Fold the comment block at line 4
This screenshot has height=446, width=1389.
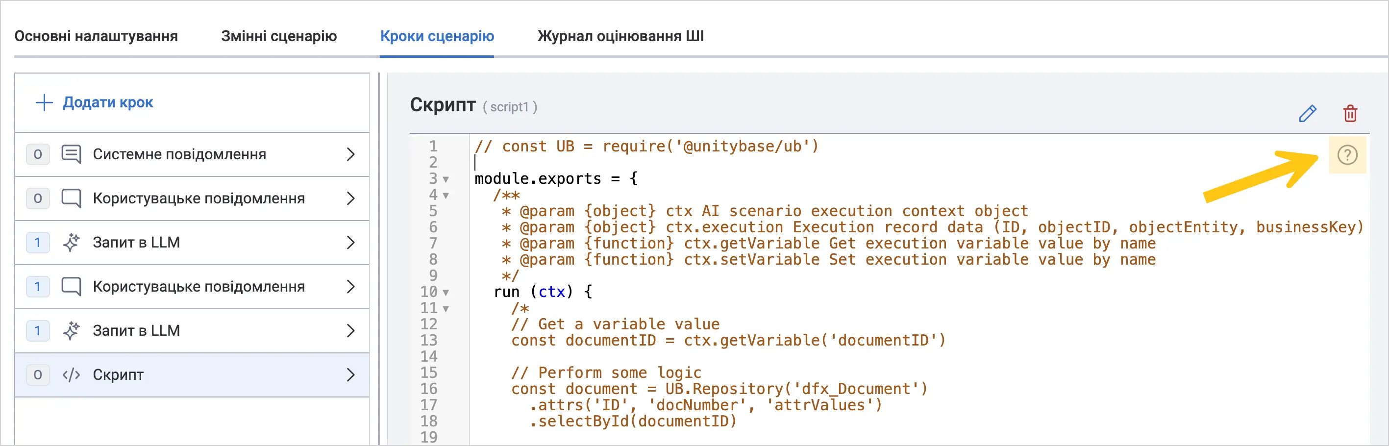(x=446, y=195)
